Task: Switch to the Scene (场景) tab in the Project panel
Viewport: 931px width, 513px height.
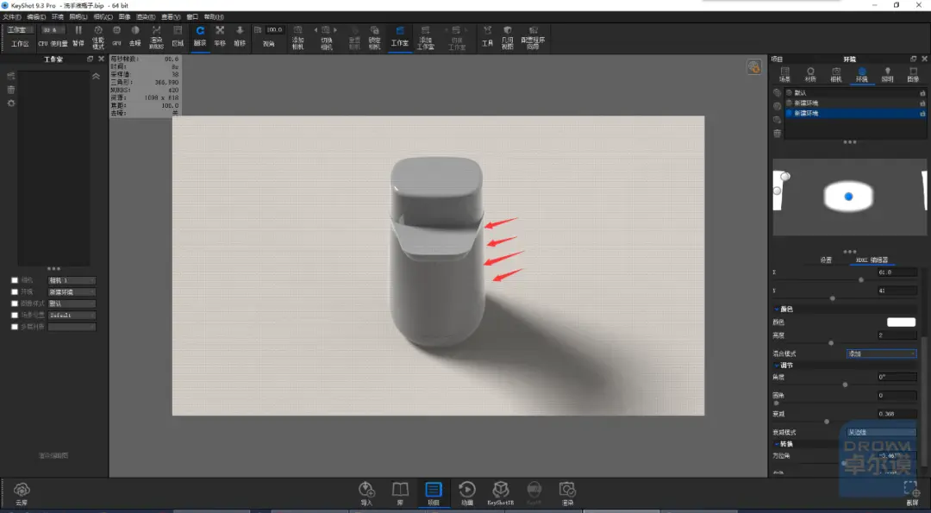Action: pos(785,75)
